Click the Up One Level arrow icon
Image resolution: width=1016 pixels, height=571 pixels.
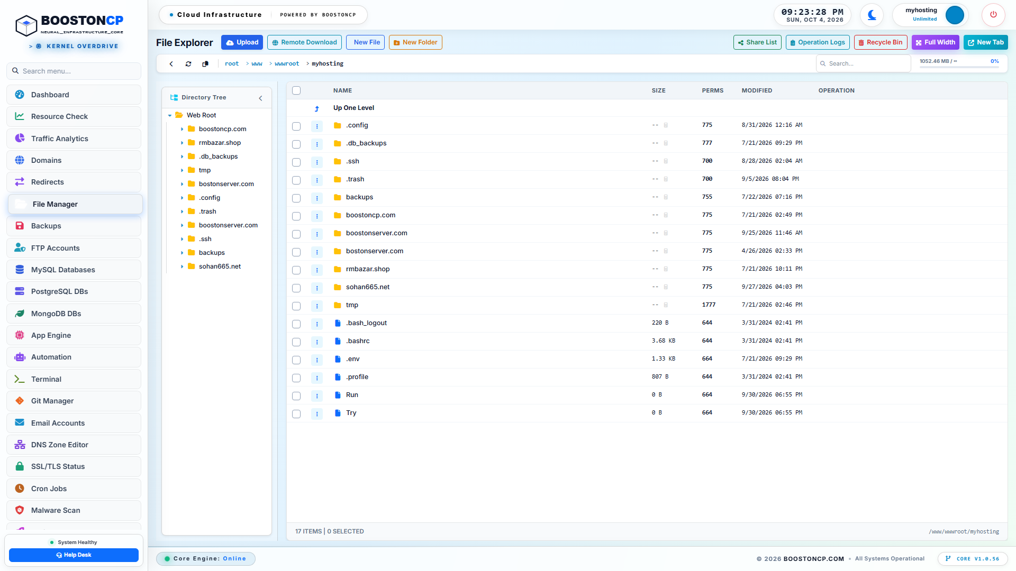pos(317,108)
